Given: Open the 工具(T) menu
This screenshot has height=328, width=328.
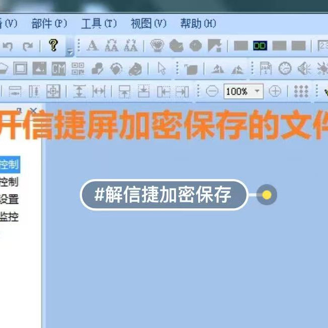Looking at the screenshot, I should point(99,24).
